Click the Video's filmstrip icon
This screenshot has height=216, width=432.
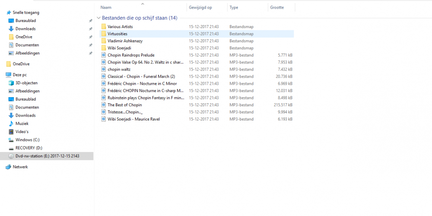point(11,132)
